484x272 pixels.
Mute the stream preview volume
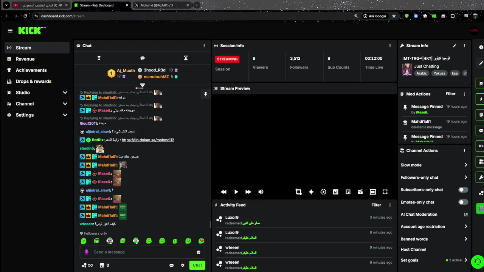[261, 192]
